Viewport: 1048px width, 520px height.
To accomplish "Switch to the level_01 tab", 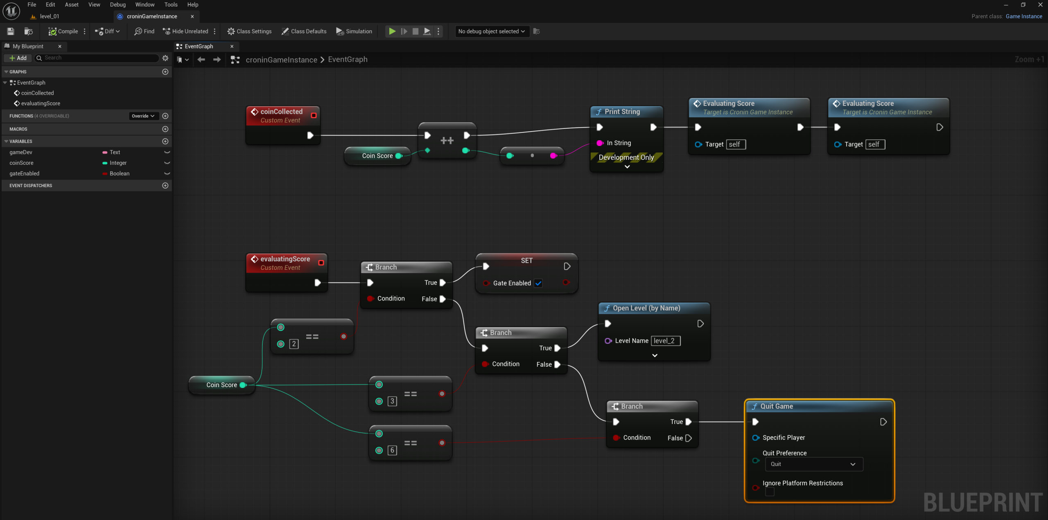I will [49, 16].
